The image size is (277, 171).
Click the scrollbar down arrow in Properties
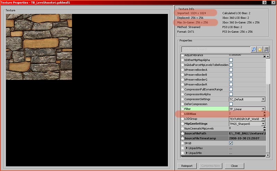click(x=268, y=155)
